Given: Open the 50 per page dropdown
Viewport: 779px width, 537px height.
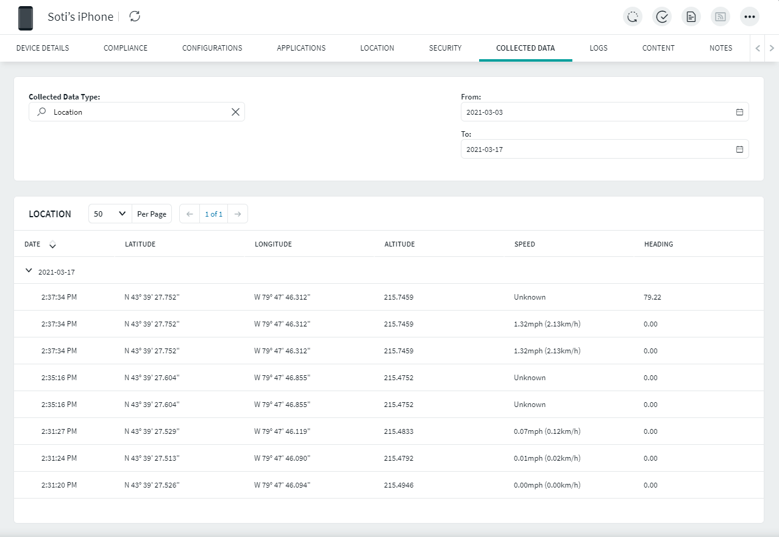Looking at the screenshot, I should tap(110, 214).
